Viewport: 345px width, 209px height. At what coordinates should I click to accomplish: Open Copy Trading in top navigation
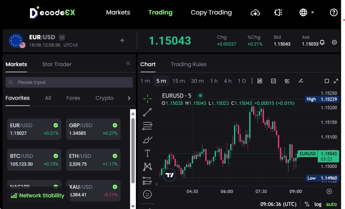tap(211, 13)
